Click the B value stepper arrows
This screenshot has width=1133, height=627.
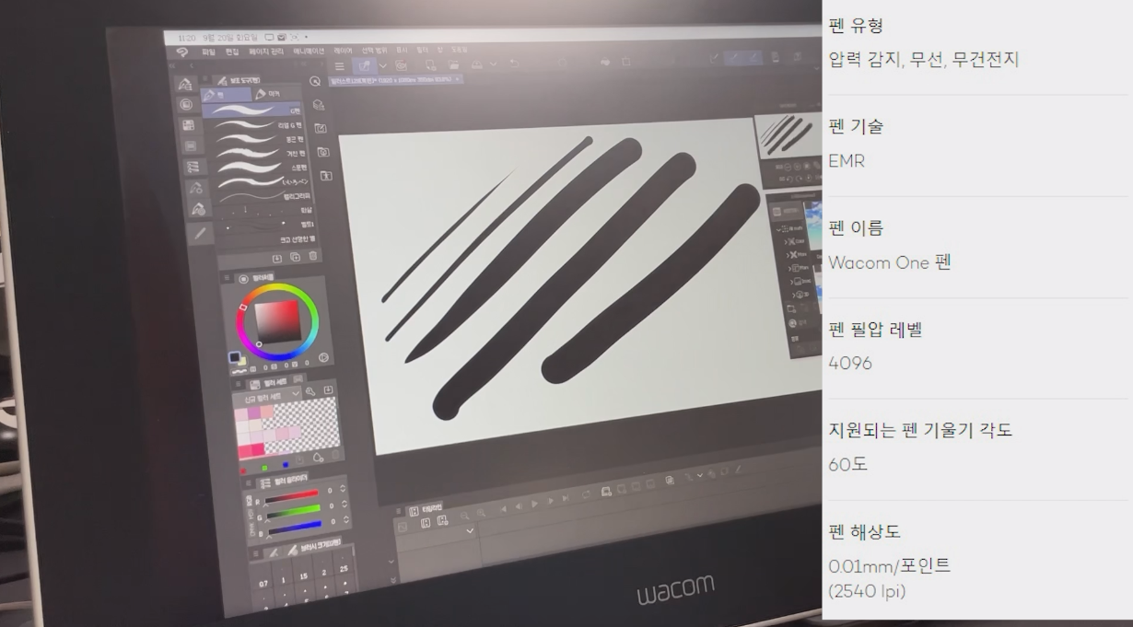click(346, 521)
